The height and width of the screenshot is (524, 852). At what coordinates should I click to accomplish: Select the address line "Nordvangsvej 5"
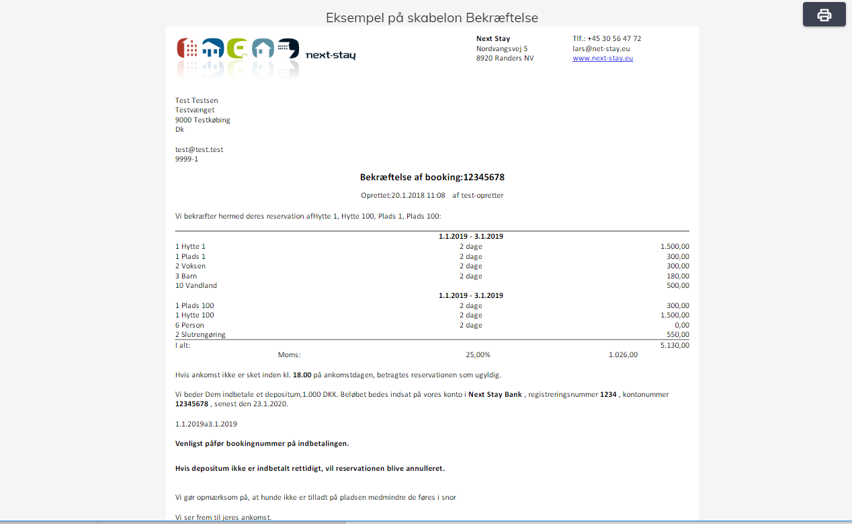click(x=502, y=48)
